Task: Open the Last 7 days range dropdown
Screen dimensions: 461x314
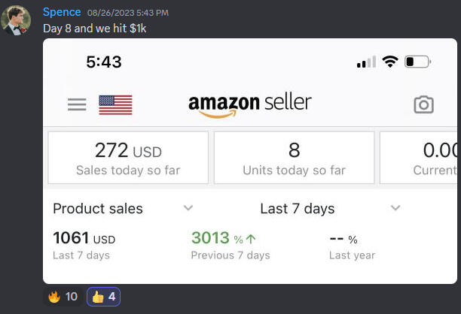Action: pos(298,209)
